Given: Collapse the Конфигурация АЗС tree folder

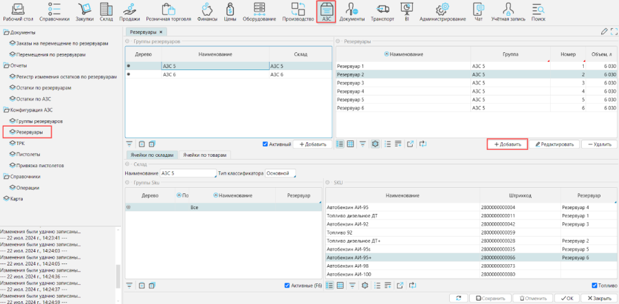Looking at the screenshot, I should (6, 109).
